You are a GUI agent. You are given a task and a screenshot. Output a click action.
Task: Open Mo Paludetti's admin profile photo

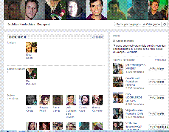click(x=31, y=73)
